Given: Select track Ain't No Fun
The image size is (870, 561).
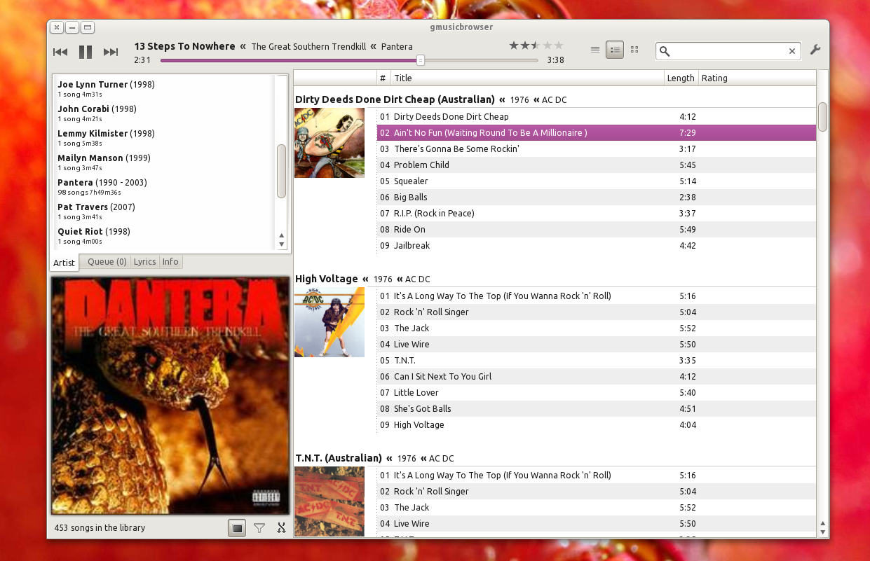Looking at the screenshot, I should point(597,132).
